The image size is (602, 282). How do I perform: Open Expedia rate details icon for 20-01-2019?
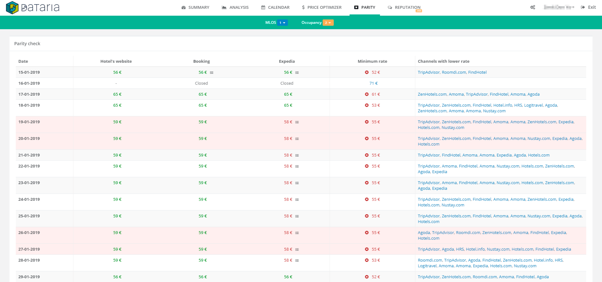297,139
